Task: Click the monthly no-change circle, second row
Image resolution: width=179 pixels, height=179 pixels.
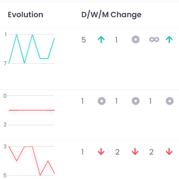Action: (x=170, y=101)
